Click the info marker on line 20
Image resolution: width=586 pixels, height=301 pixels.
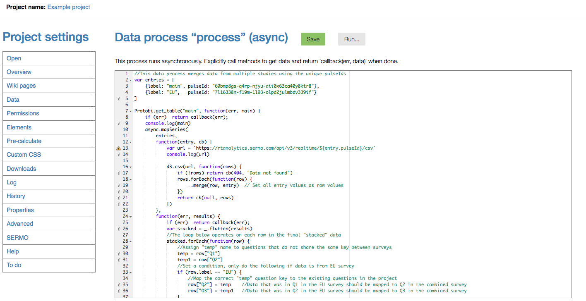(x=119, y=191)
